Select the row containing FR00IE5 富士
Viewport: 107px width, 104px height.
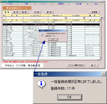(51, 54)
